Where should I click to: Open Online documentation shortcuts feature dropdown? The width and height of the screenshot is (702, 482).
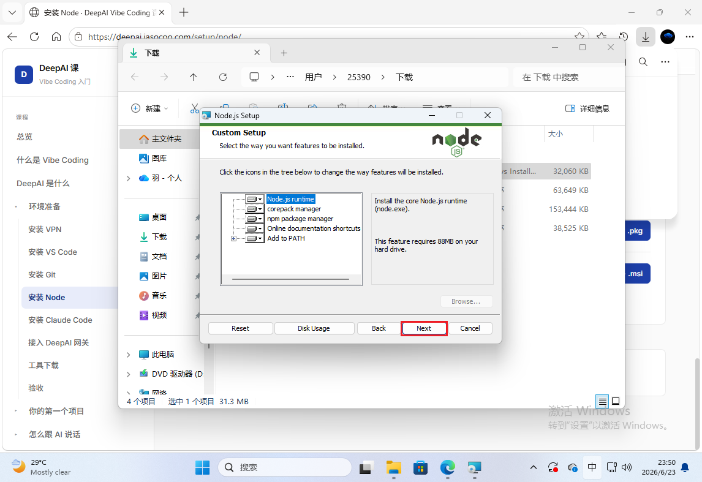(x=254, y=228)
